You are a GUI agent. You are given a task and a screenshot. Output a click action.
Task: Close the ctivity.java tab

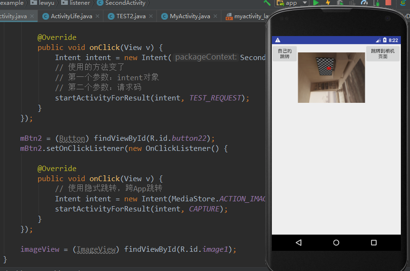[x=32, y=16]
